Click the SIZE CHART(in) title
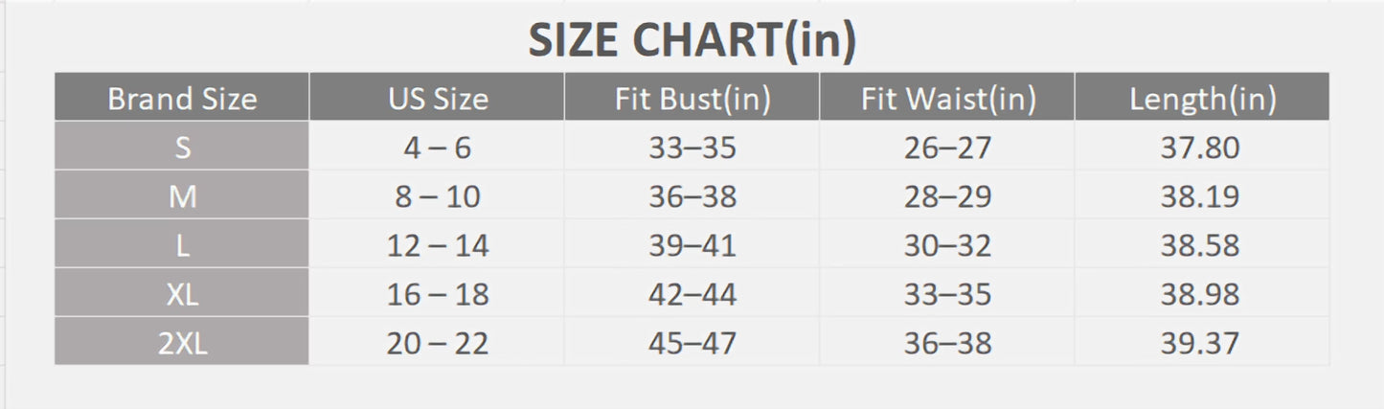 [x=692, y=42]
